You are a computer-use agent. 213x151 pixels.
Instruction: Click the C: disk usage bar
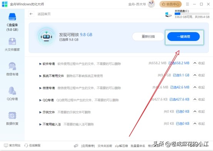pos(192,14)
